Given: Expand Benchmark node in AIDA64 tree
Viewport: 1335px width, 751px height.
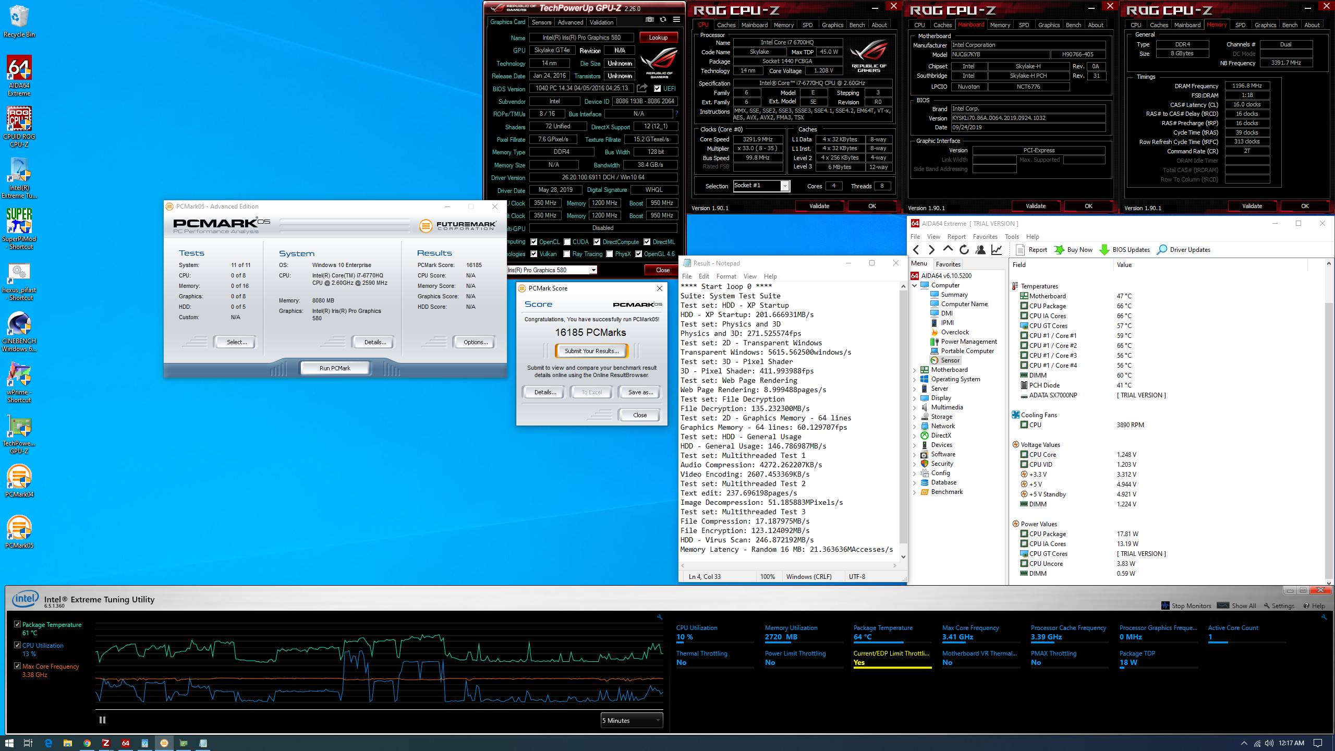Looking at the screenshot, I should (x=914, y=492).
